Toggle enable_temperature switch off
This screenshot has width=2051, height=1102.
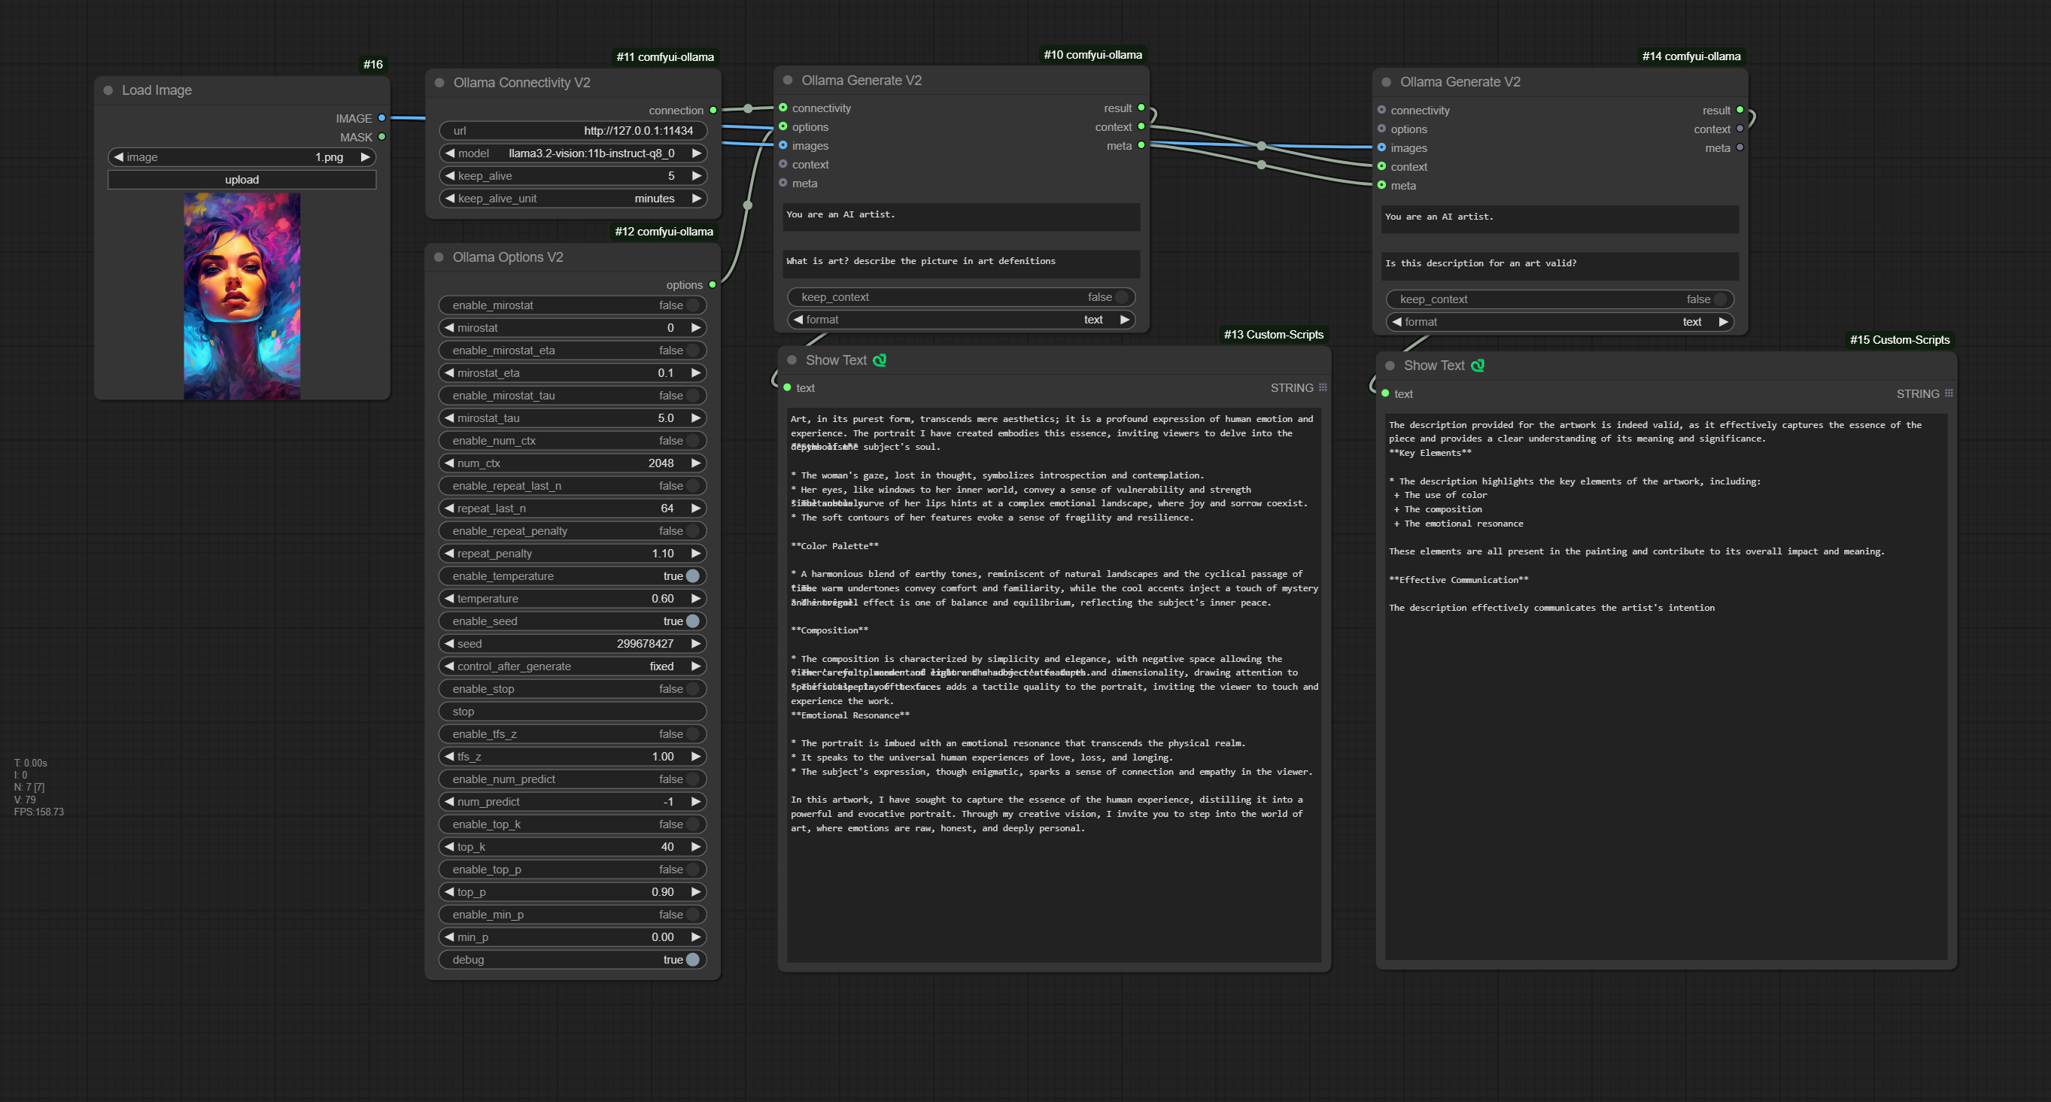click(693, 575)
